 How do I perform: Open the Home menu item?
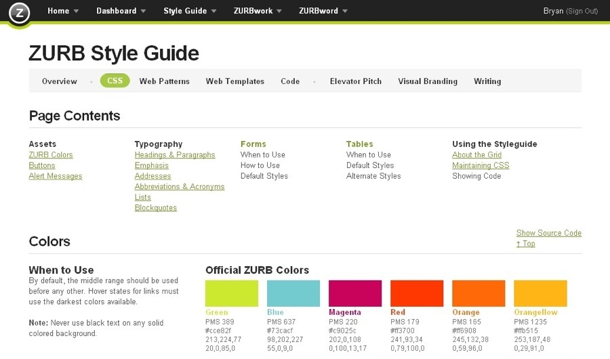[58, 11]
